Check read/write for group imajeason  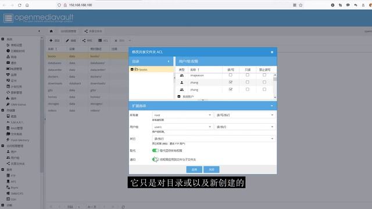click(x=230, y=75)
